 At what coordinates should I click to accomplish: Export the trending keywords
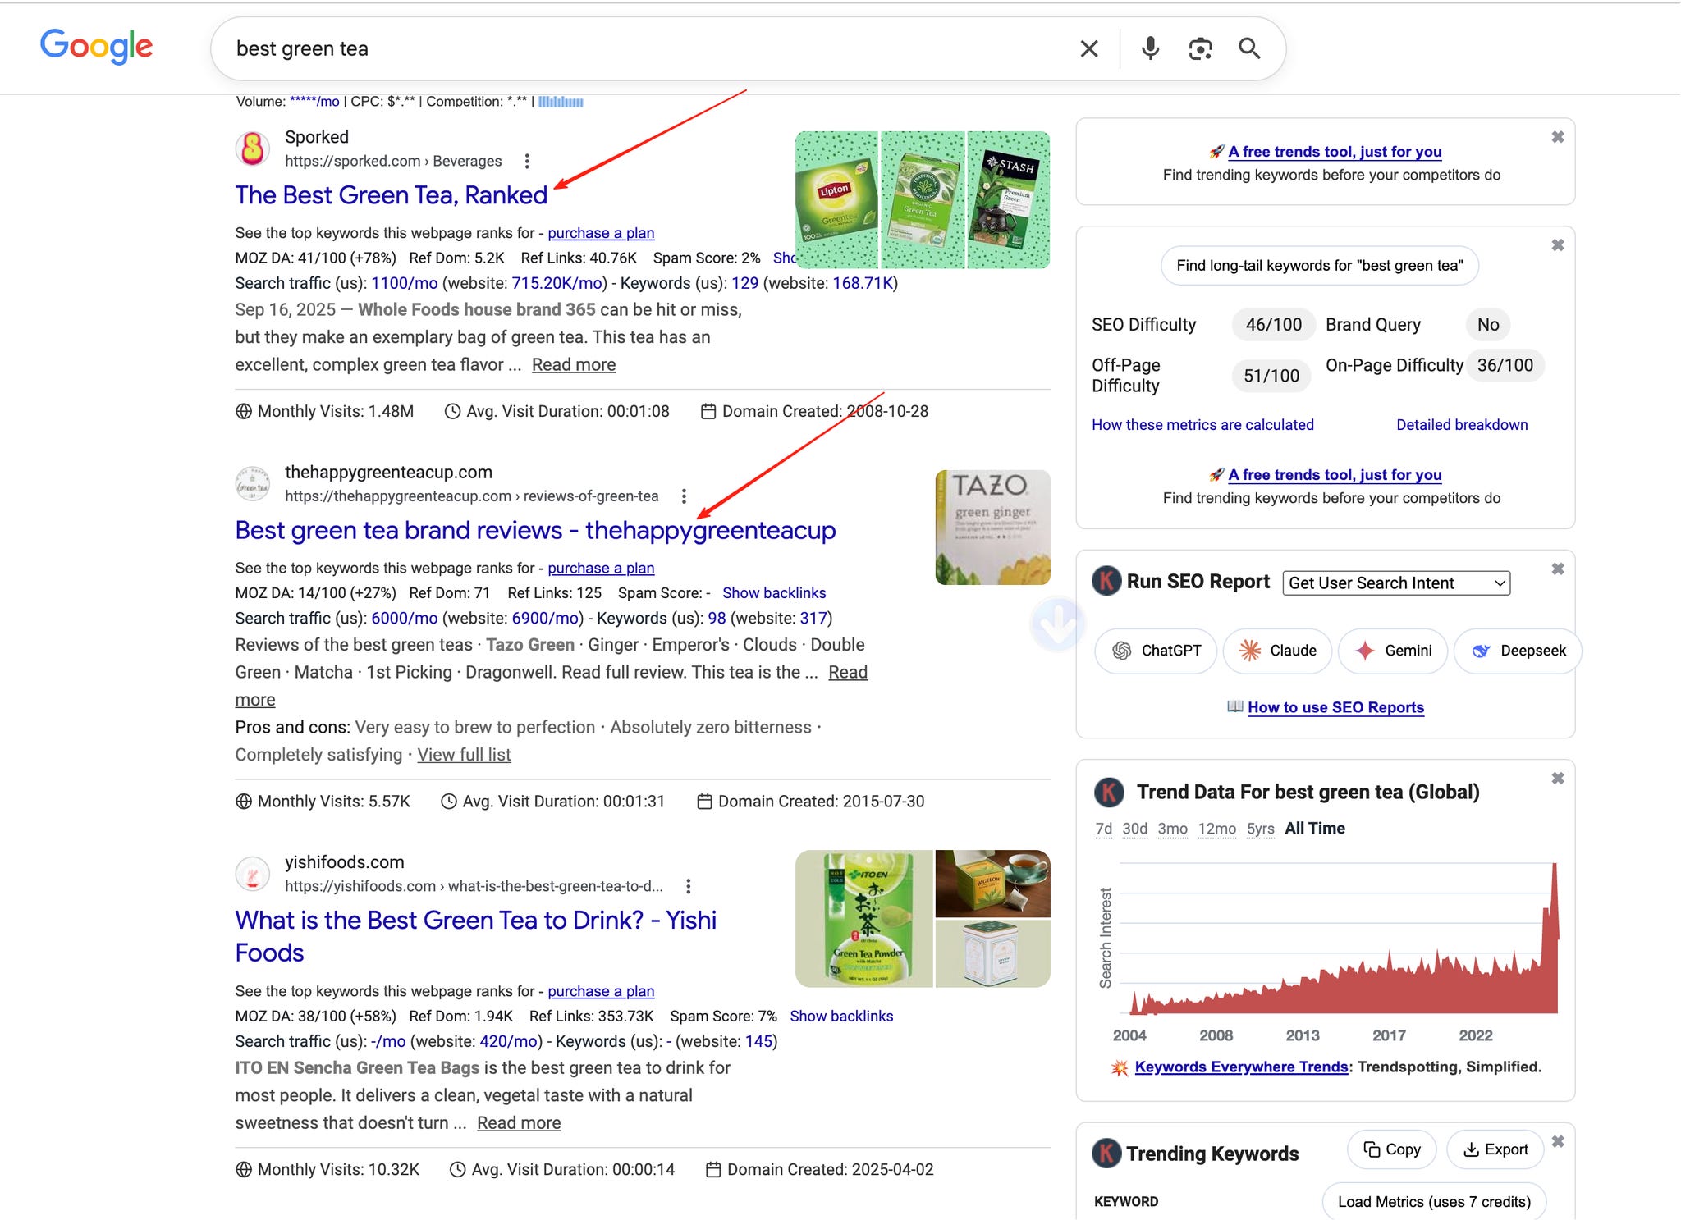1495,1149
